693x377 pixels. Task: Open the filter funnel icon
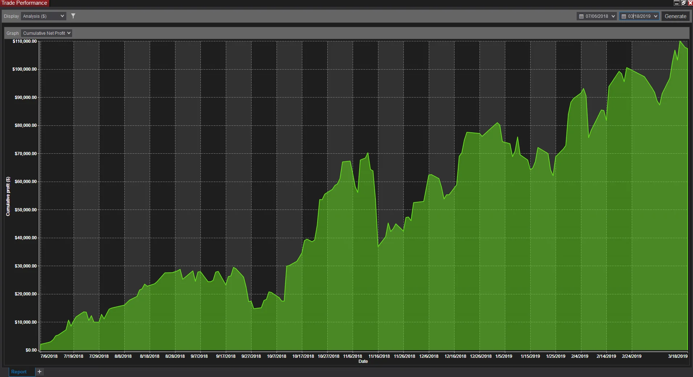click(x=73, y=16)
